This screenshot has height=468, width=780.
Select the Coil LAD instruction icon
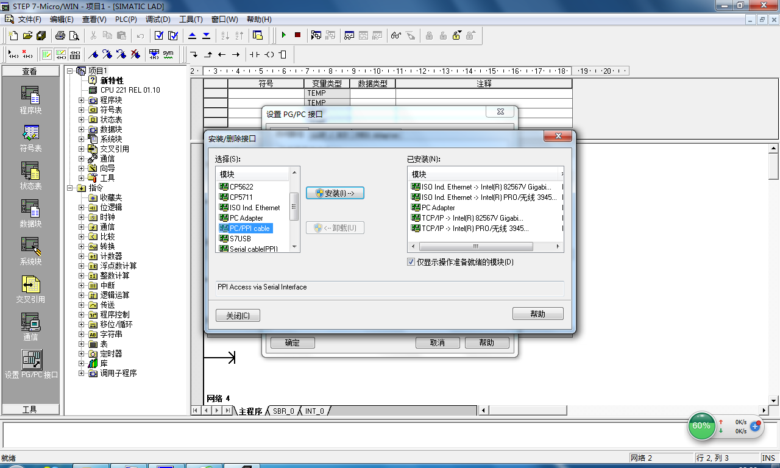[x=269, y=54]
